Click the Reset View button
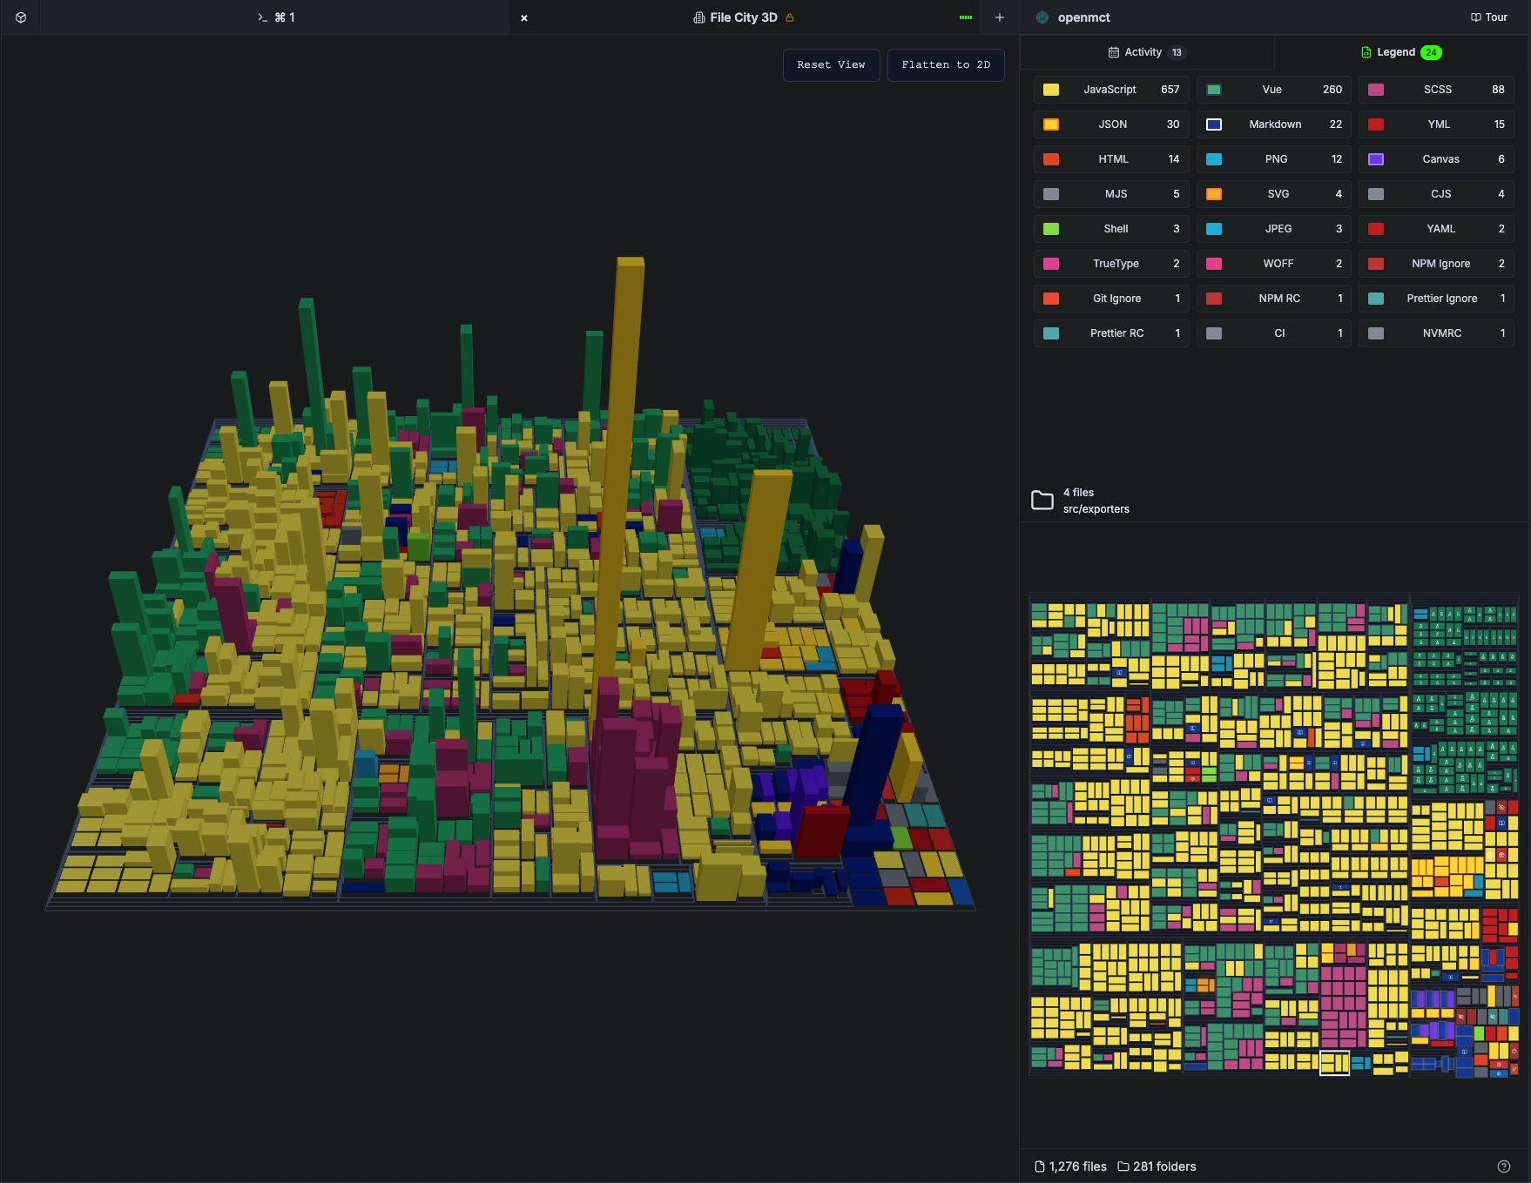This screenshot has width=1531, height=1183. coord(831,64)
